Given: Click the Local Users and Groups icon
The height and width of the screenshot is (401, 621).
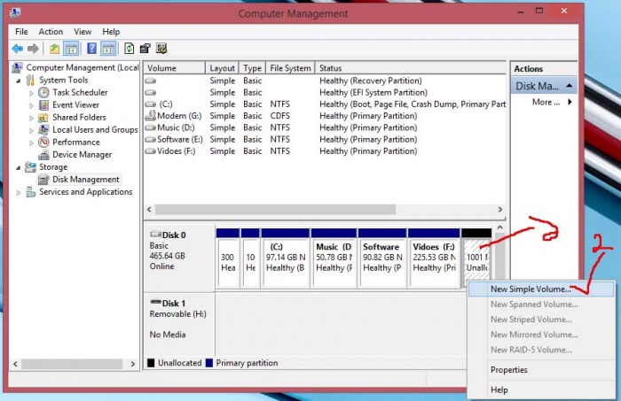Looking at the screenshot, I should [43, 129].
